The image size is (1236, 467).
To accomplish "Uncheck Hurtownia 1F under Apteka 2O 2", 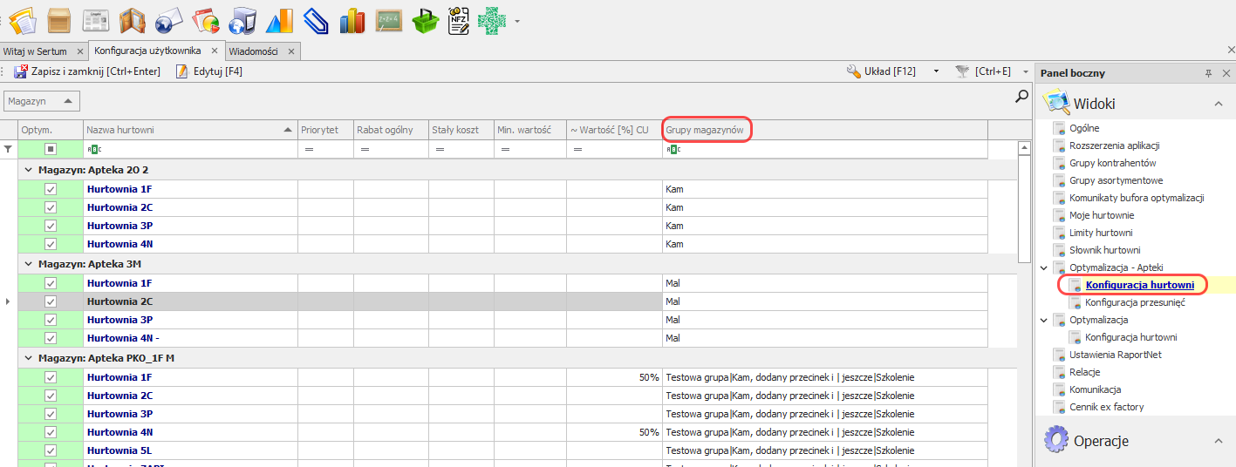I will click(x=51, y=189).
